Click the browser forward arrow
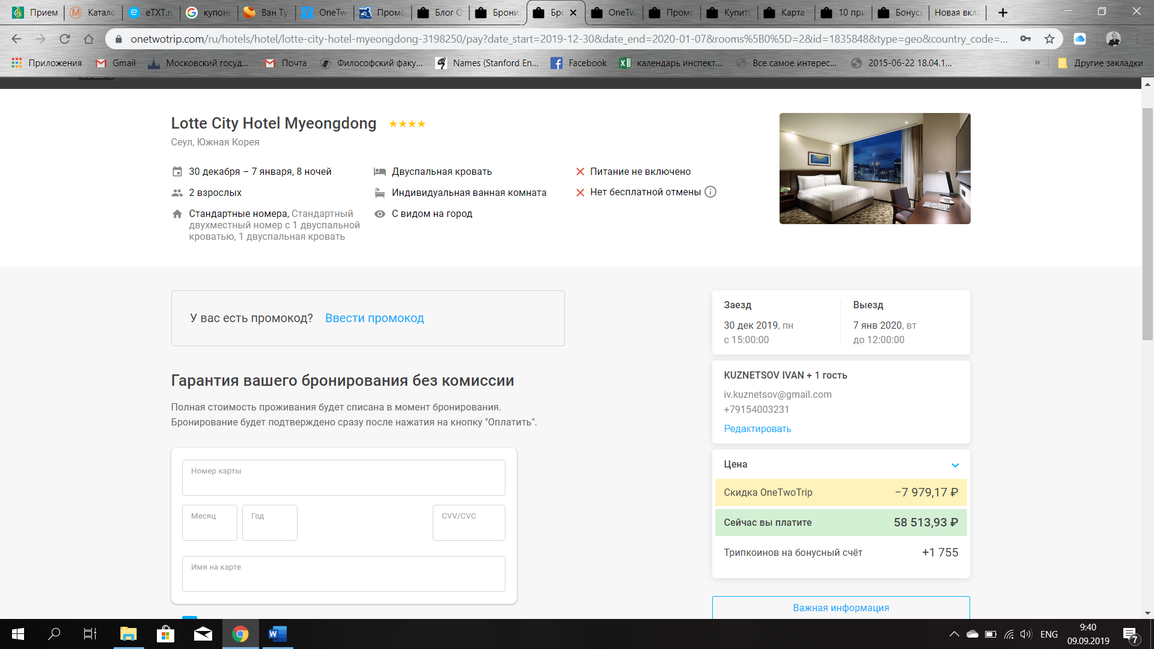1154x649 pixels. tap(40, 39)
